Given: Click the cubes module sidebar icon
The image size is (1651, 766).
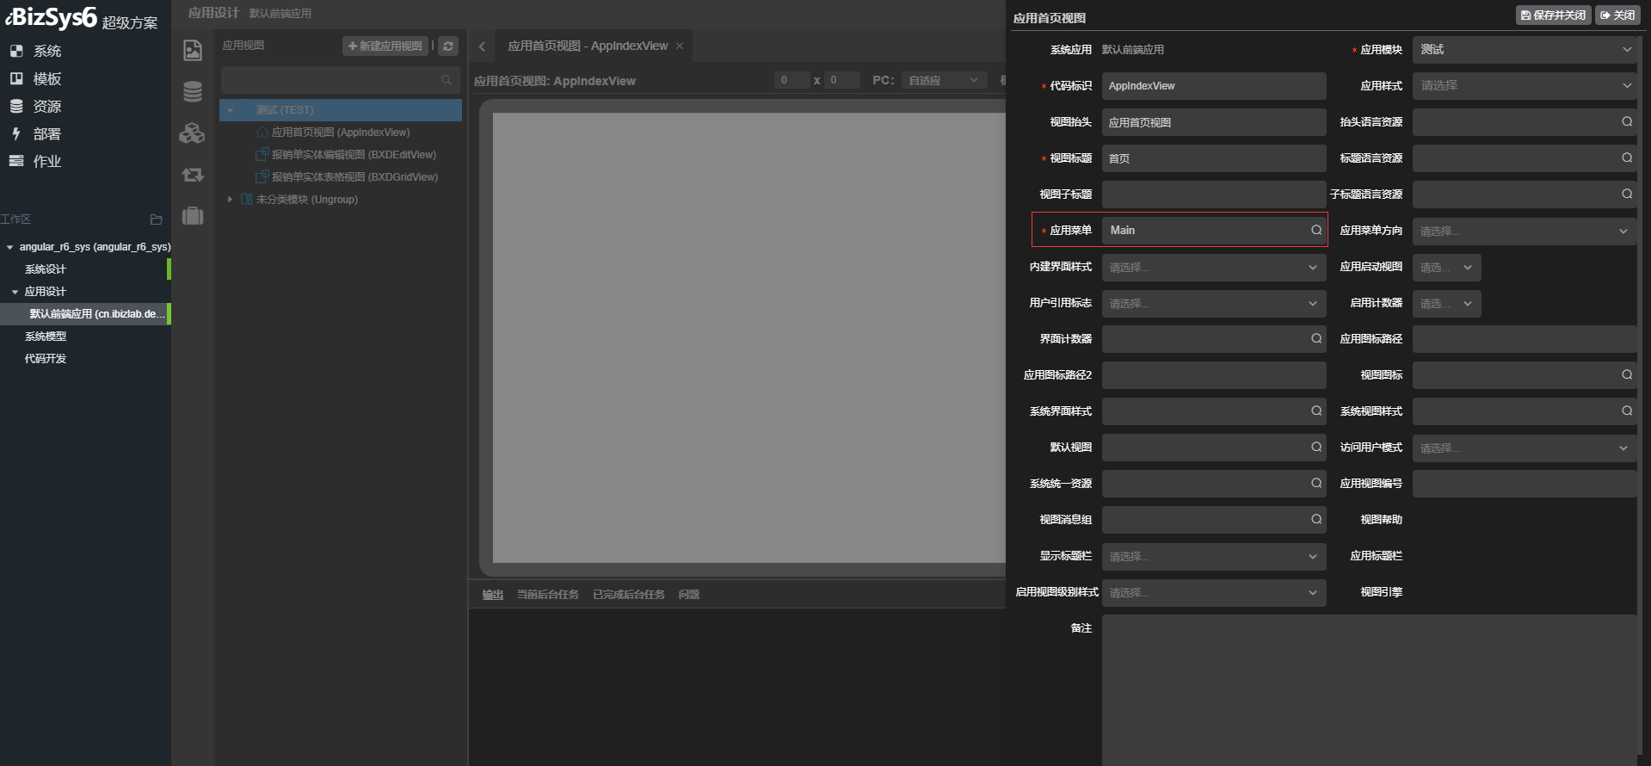Looking at the screenshot, I should (193, 133).
